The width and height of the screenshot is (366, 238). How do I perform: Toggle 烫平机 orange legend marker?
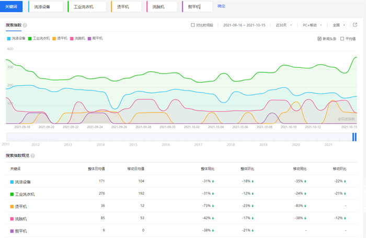[x=54, y=38]
